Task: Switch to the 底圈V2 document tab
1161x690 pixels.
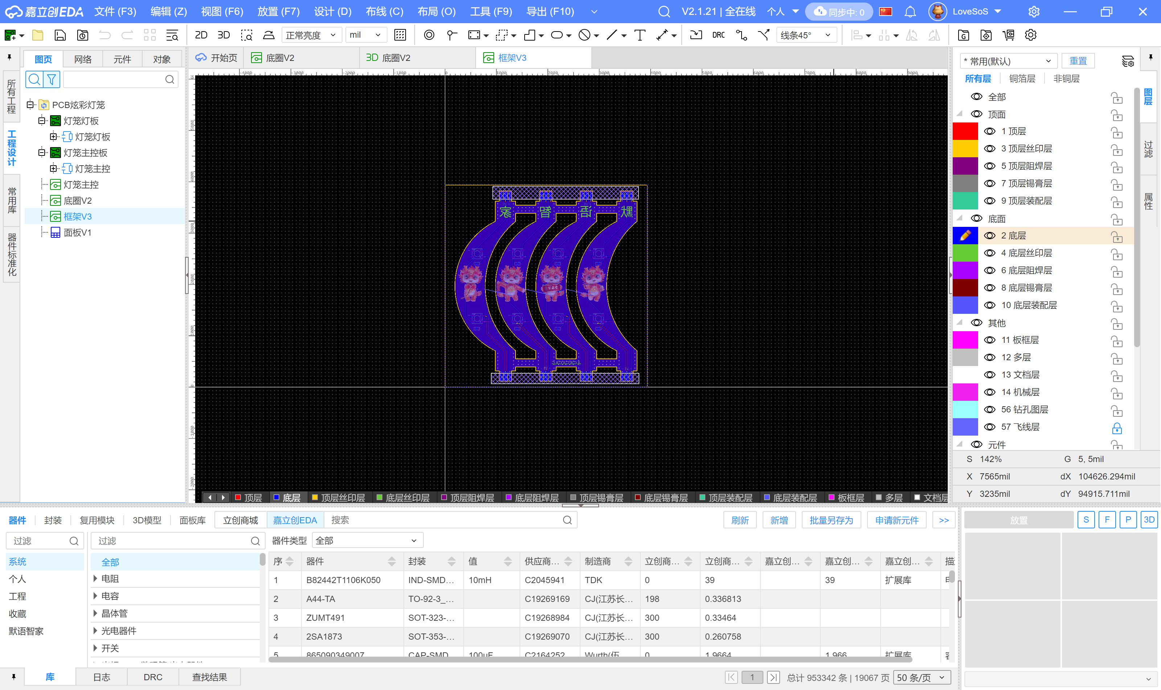Action: pos(279,58)
